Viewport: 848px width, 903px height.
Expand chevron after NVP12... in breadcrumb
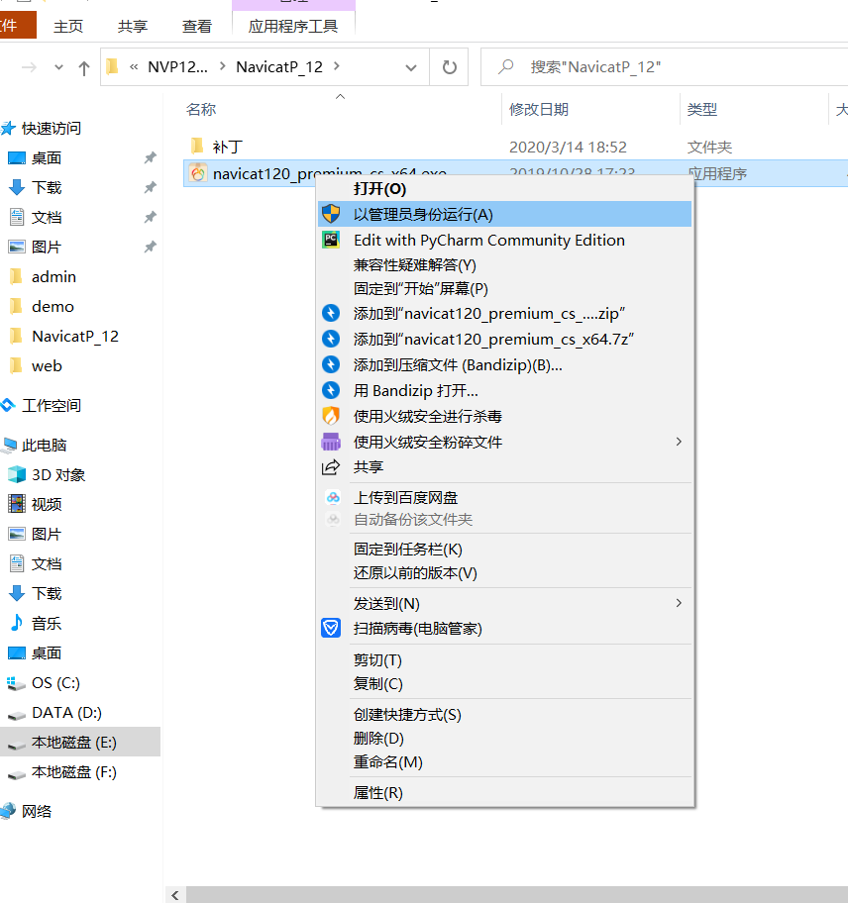tap(222, 66)
